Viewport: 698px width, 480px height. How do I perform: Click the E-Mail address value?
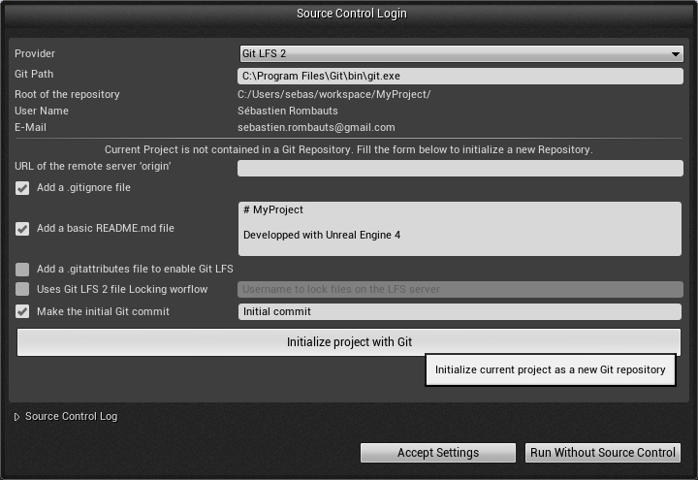[316, 127]
